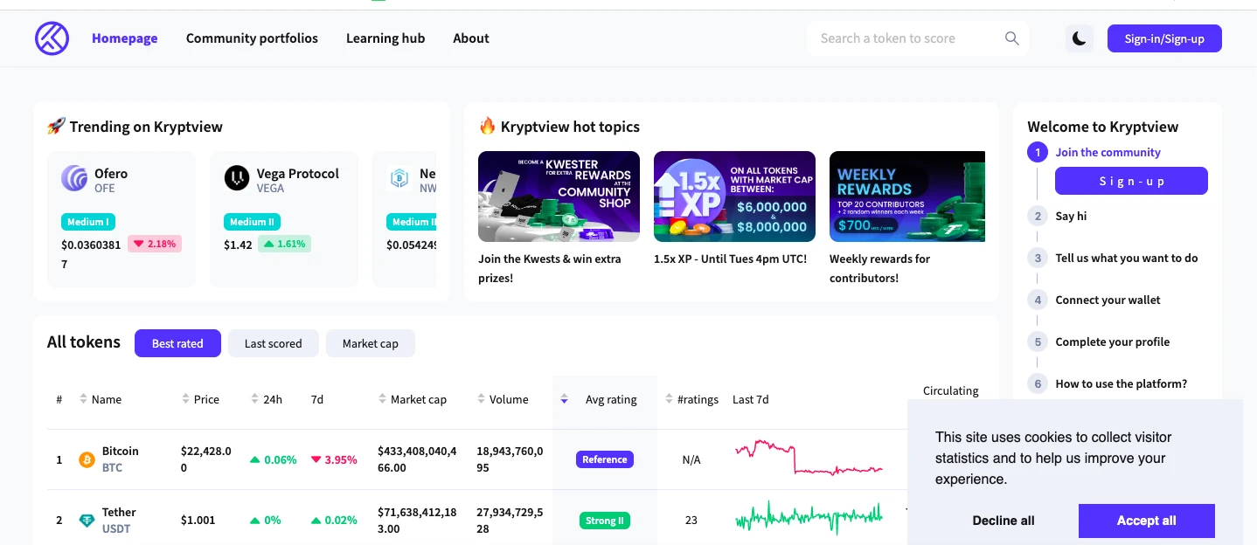Open the Tether token name link

click(x=119, y=513)
